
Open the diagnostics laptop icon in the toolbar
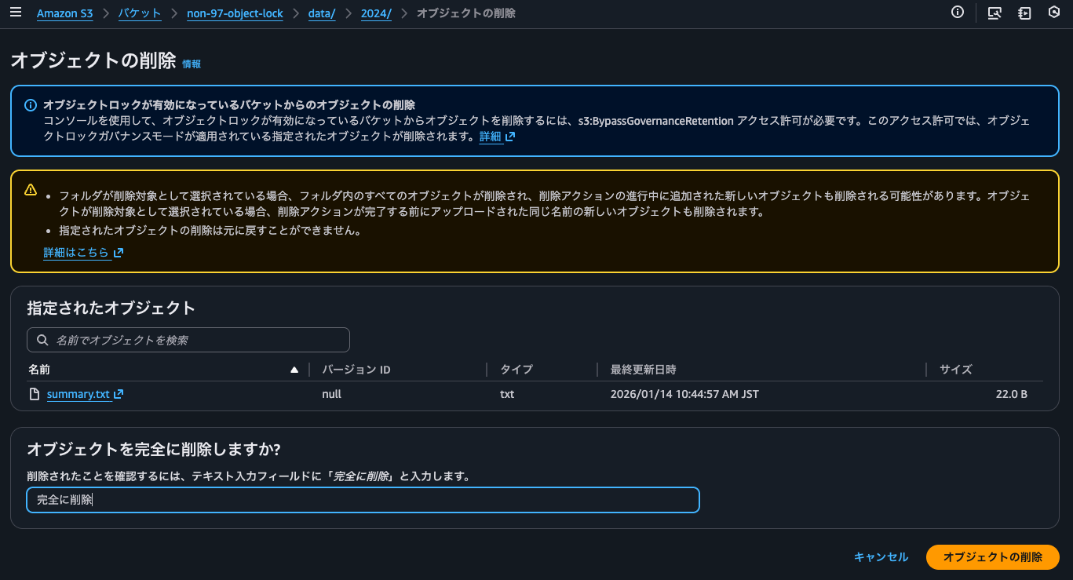point(995,13)
